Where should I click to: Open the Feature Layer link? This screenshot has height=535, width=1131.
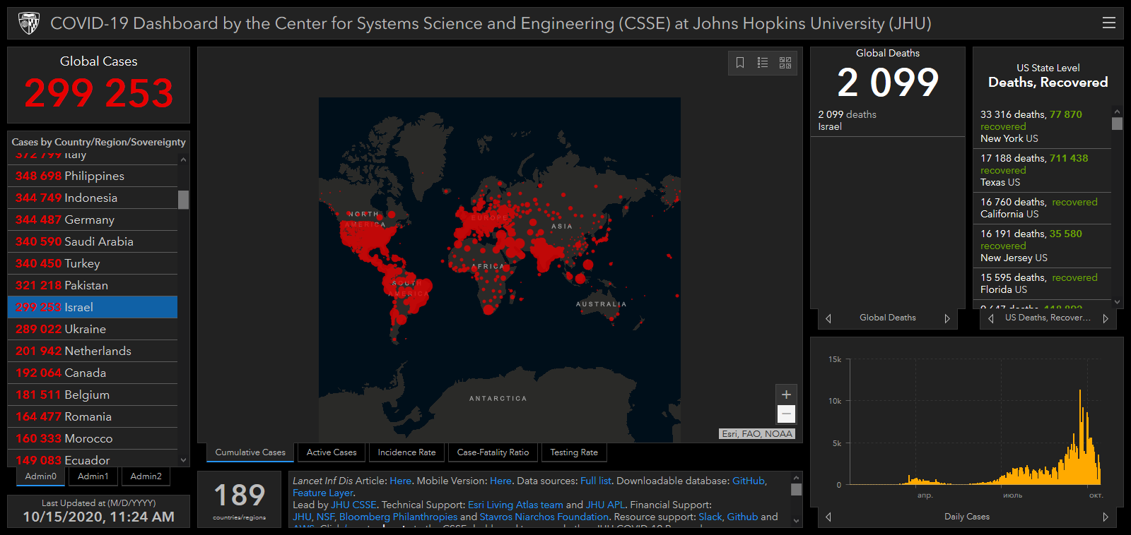(x=322, y=493)
